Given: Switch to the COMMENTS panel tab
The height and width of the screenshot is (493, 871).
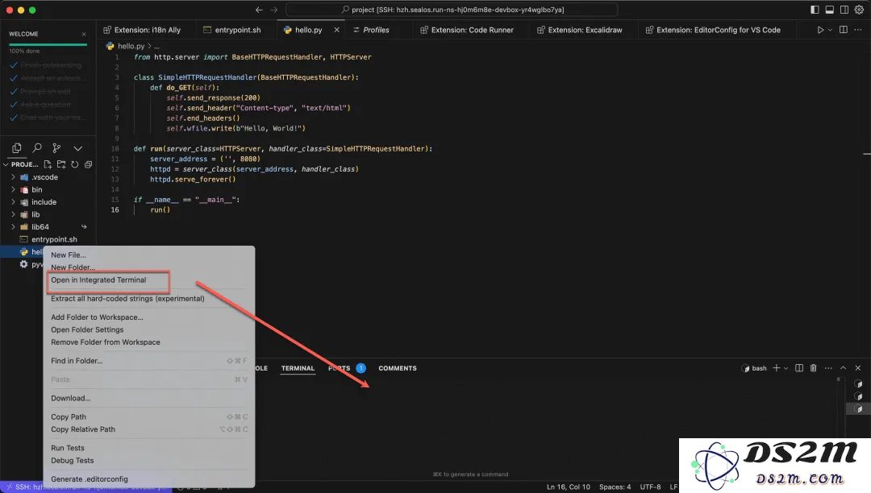Looking at the screenshot, I should coord(398,368).
